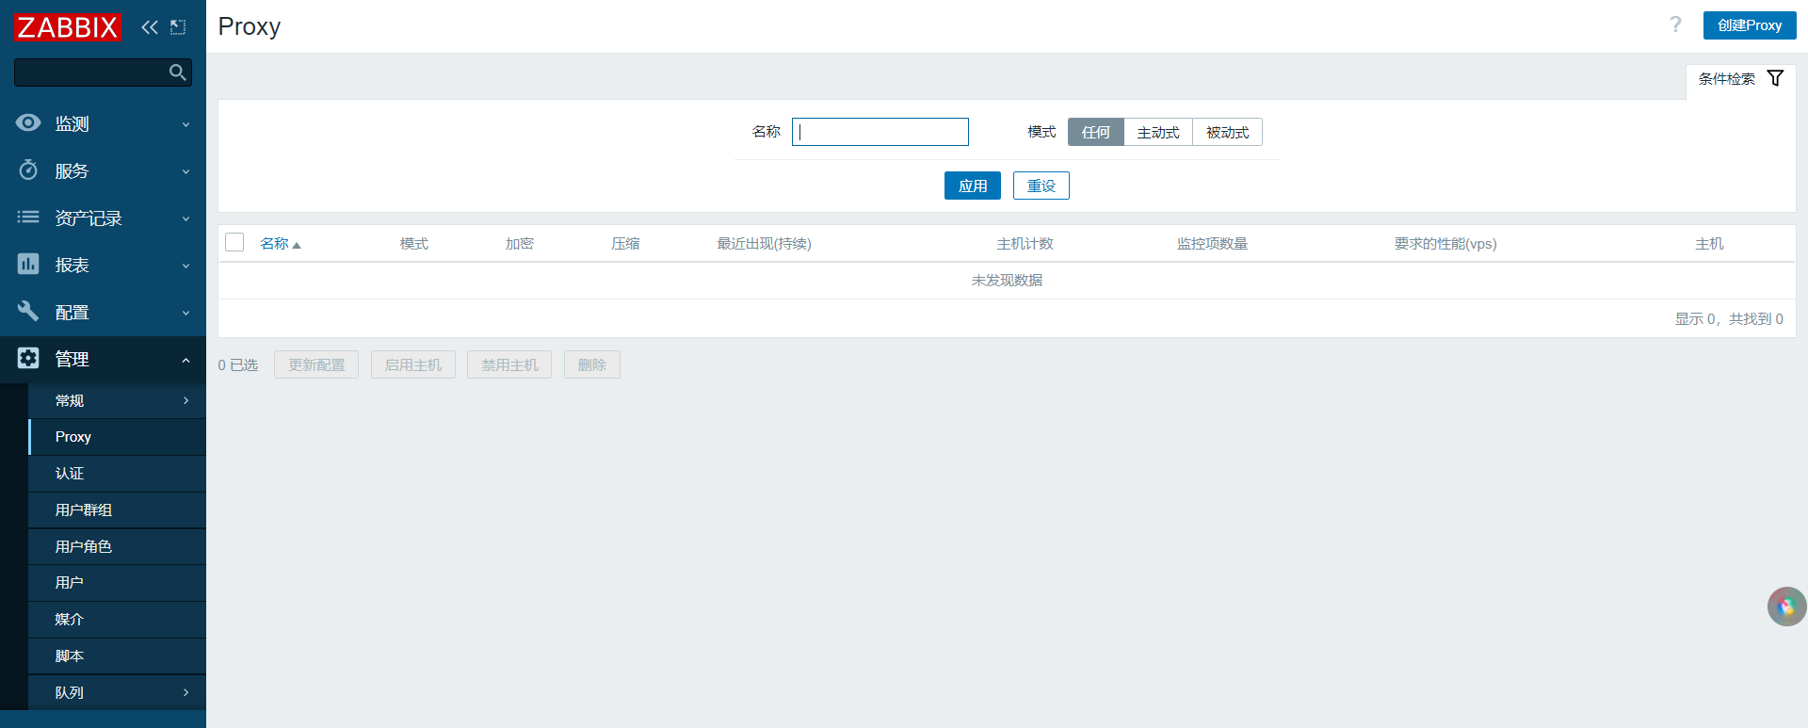Viewport: 1808px width, 728px height.
Task: Click the wrench icon beside 配置
Action: click(28, 311)
